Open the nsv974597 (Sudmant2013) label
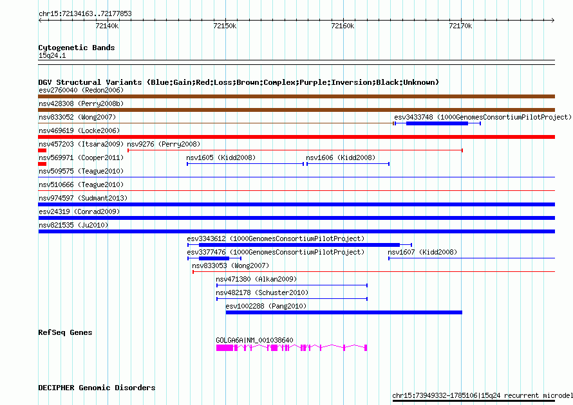The image size is (573, 405). tap(83, 198)
